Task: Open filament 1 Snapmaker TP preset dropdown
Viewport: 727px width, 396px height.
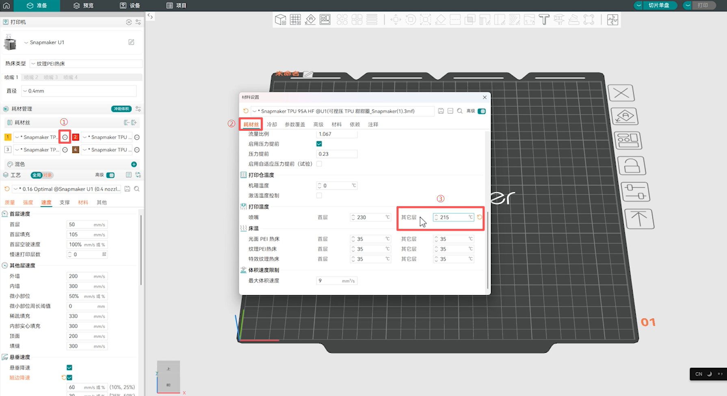Action: pyautogui.click(x=37, y=137)
